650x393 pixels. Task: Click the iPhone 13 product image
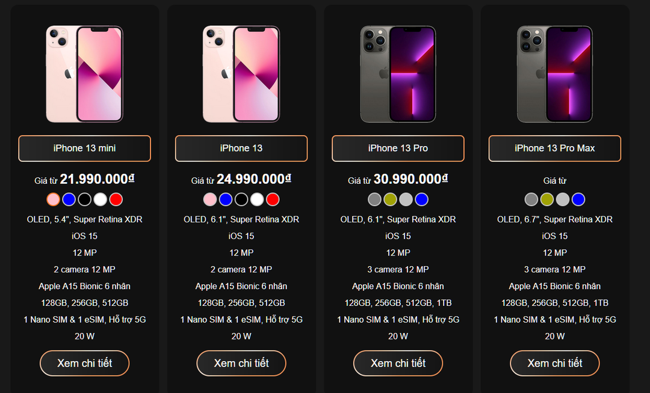tap(241, 73)
